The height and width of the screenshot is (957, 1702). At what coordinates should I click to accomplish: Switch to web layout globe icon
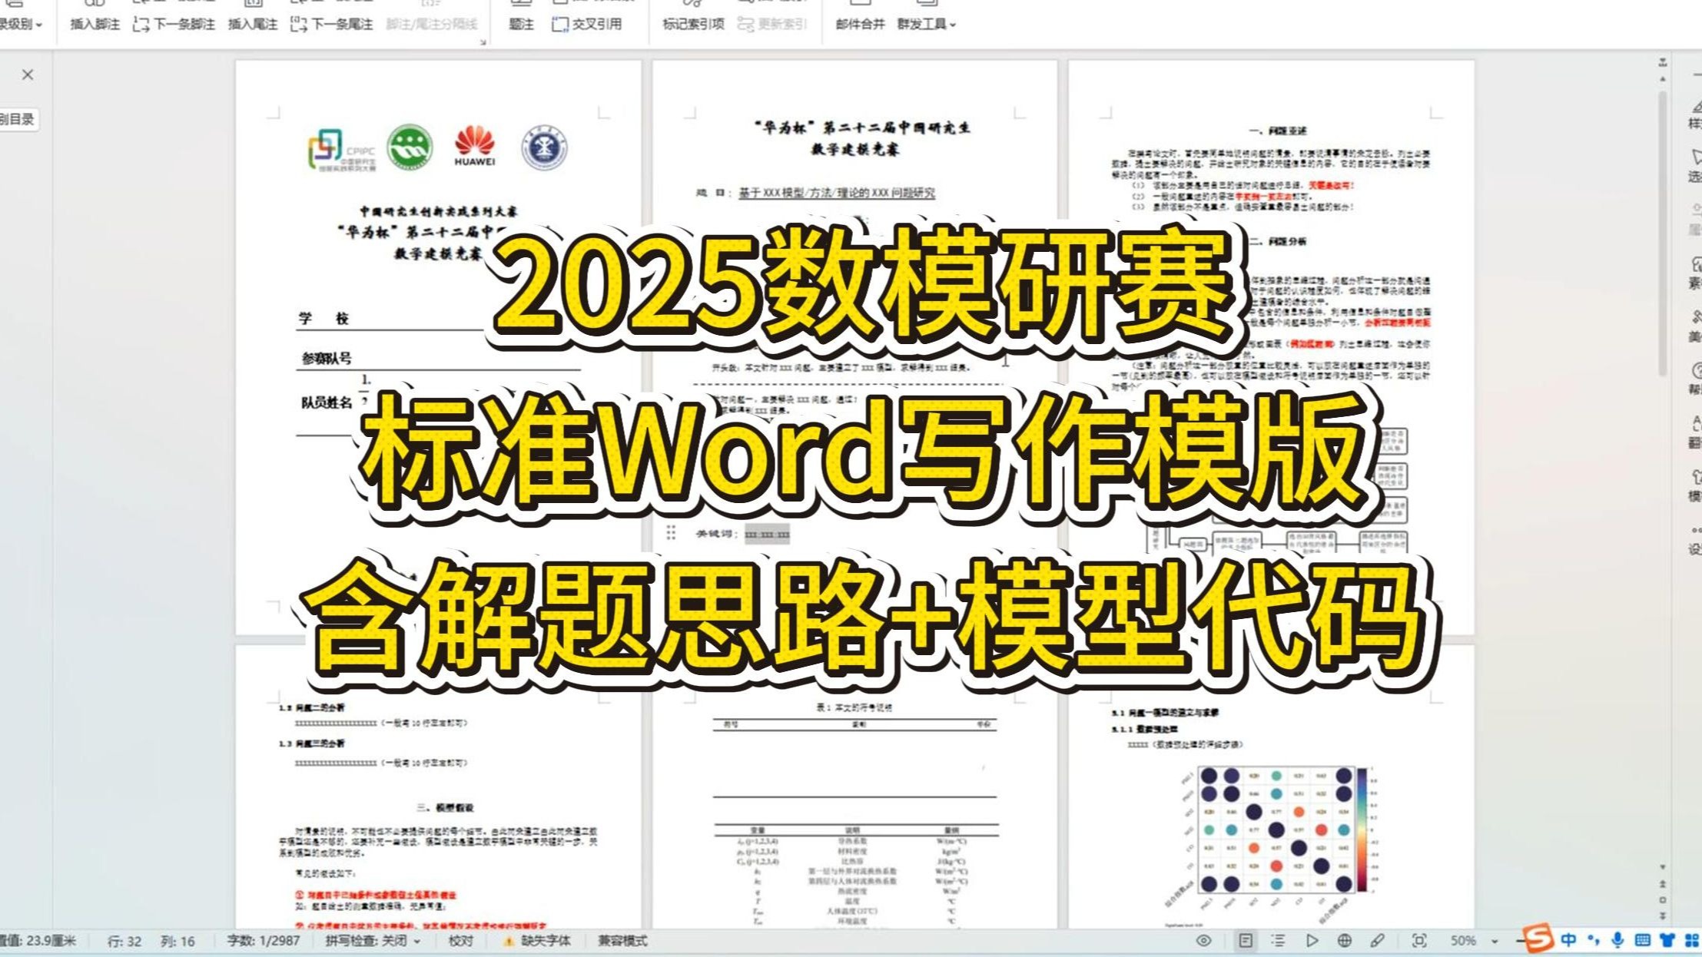click(x=1345, y=941)
